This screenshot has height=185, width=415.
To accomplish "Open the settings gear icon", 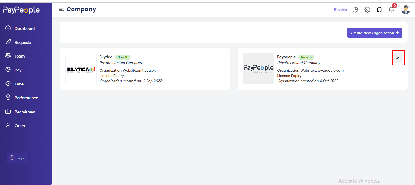I will click(367, 10).
